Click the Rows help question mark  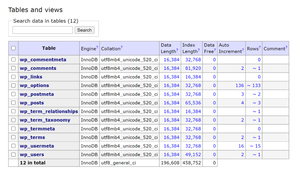[x=260, y=47]
